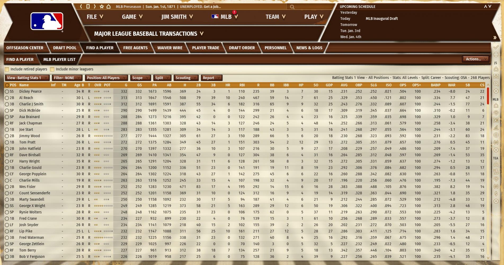This screenshot has width=504, height=265.
Task: Go back with the left arrow icon
Action: coord(81,7)
